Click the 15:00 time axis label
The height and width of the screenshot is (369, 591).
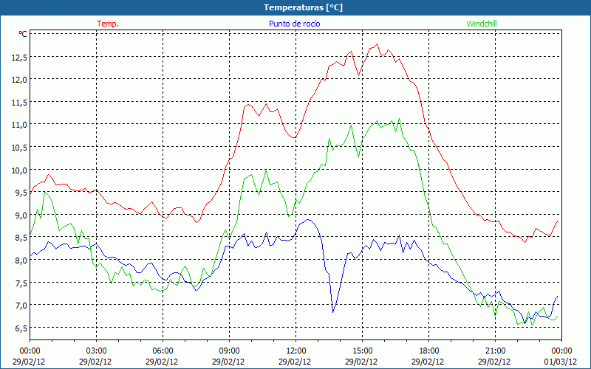pyautogui.click(x=362, y=351)
